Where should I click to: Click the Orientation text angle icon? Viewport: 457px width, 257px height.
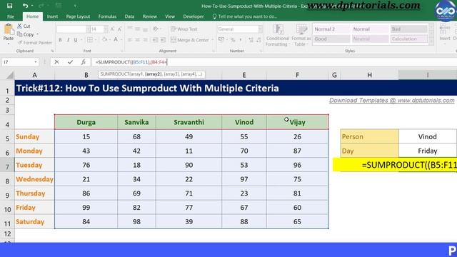pyautogui.click(x=156, y=29)
